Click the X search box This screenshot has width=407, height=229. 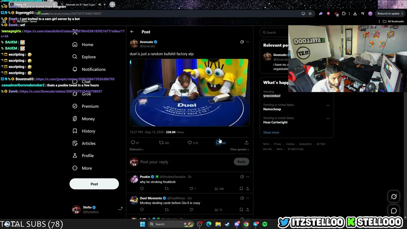point(274,32)
